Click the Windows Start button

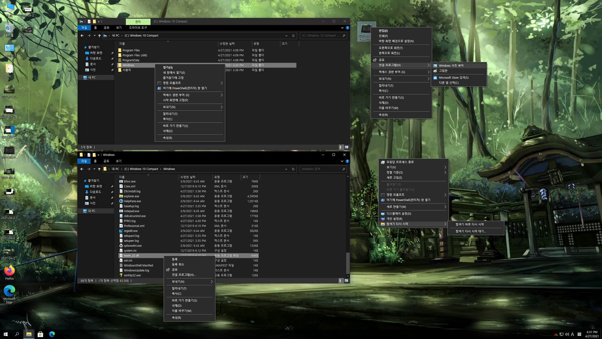(x=6, y=334)
